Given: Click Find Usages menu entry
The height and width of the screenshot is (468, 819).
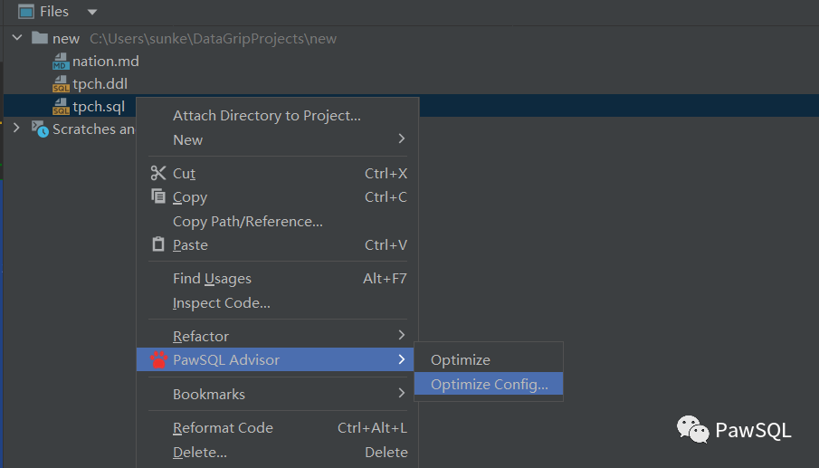Looking at the screenshot, I should tap(212, 279).
